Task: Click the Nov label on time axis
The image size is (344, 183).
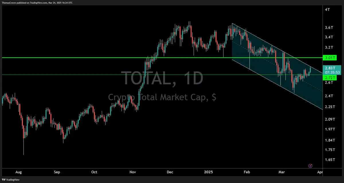Action: 132,172
